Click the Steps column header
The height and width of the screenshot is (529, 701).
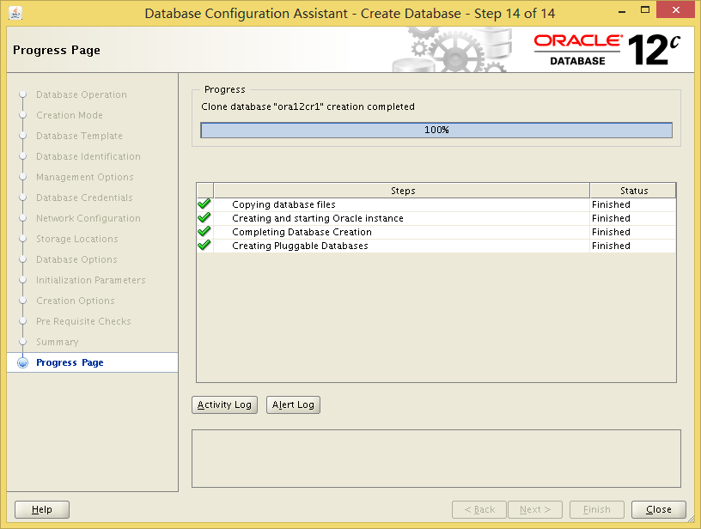[402, 191]
